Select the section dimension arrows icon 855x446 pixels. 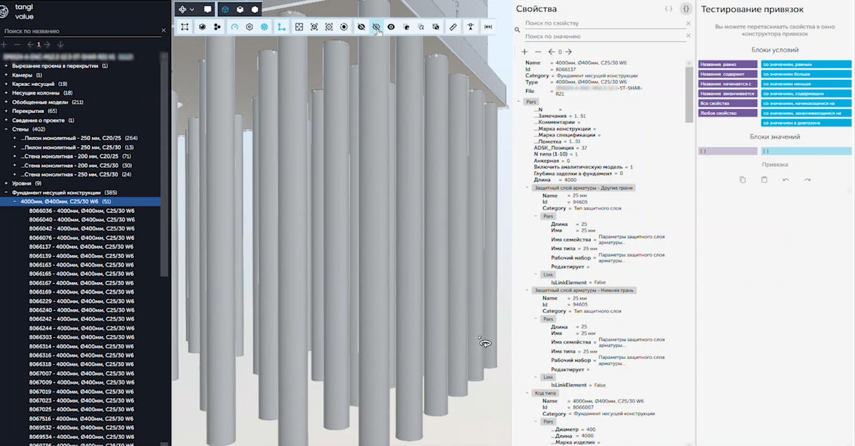pyautogui.click(x=488, y=27)
